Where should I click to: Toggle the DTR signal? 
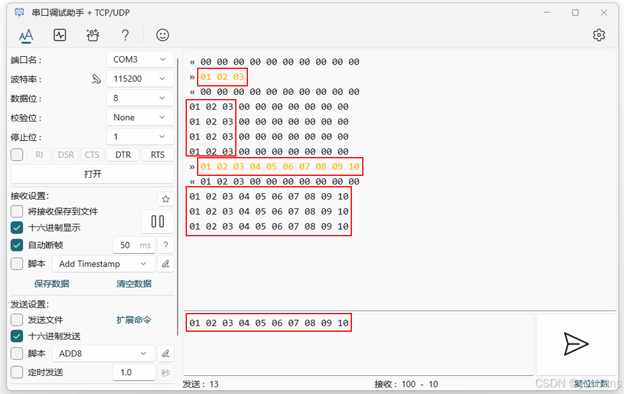point(122,155)
